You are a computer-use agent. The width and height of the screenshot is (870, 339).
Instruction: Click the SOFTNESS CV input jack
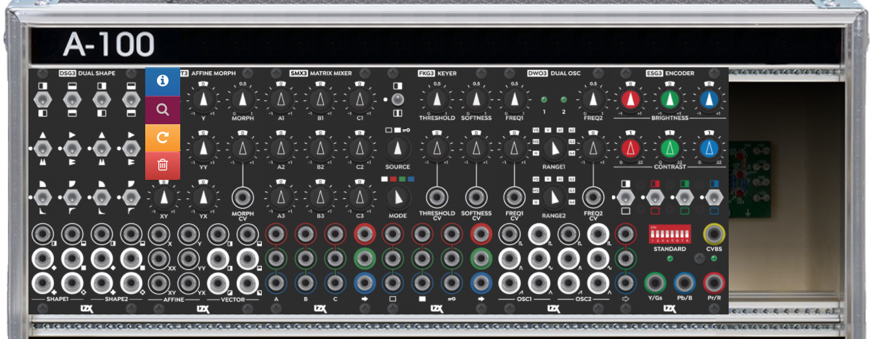click(476, 197)
